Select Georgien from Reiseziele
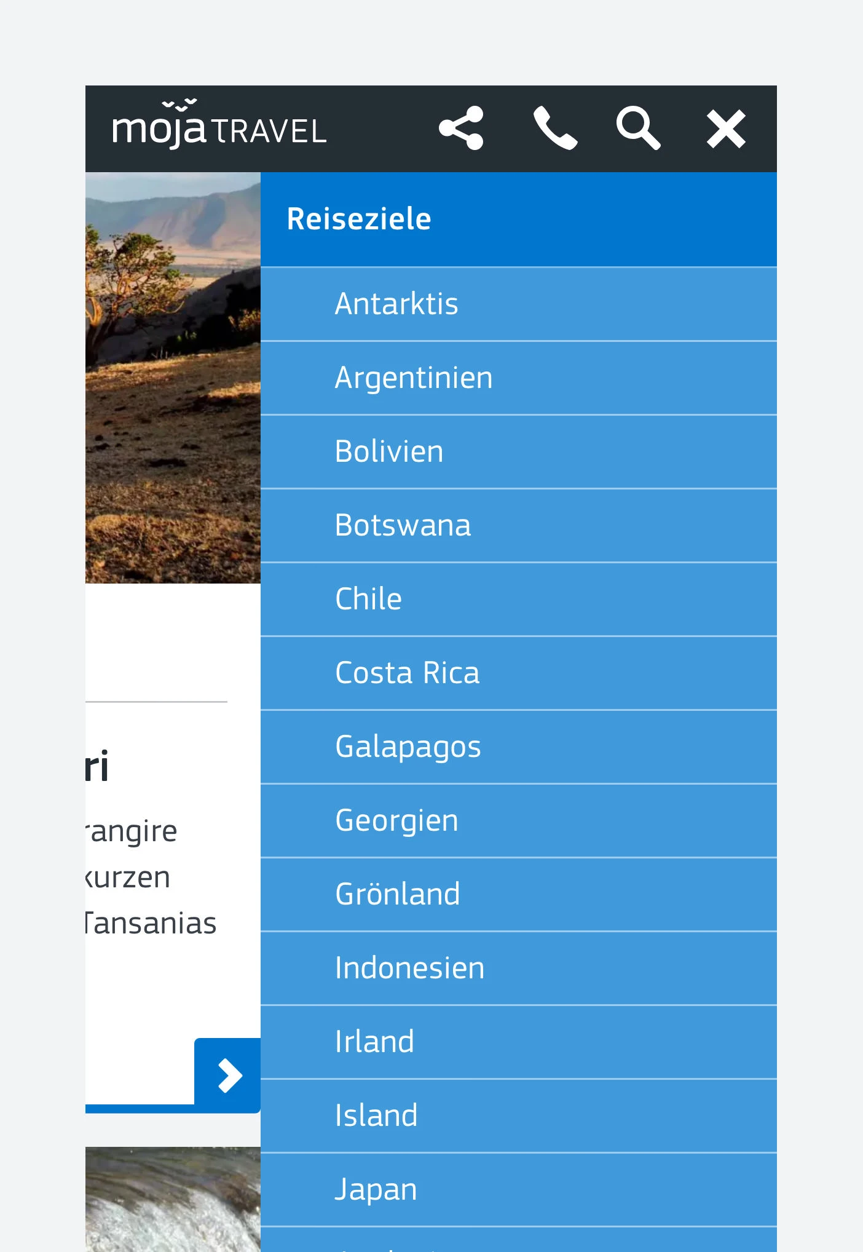 [x=519, y=821]
